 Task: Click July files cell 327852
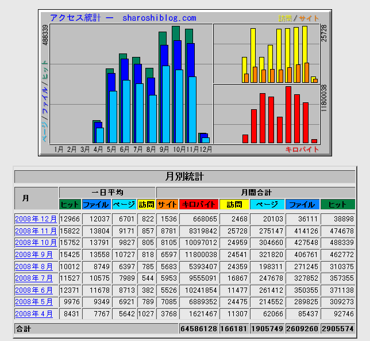click(303, 278)
